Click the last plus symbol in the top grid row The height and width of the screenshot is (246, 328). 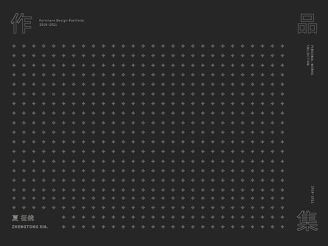pyautogui.click(x=283, y=46)
